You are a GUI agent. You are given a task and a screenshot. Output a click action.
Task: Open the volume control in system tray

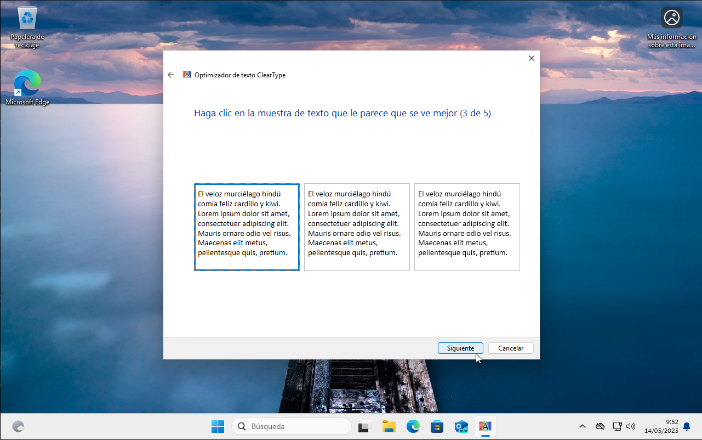point(631,426)
